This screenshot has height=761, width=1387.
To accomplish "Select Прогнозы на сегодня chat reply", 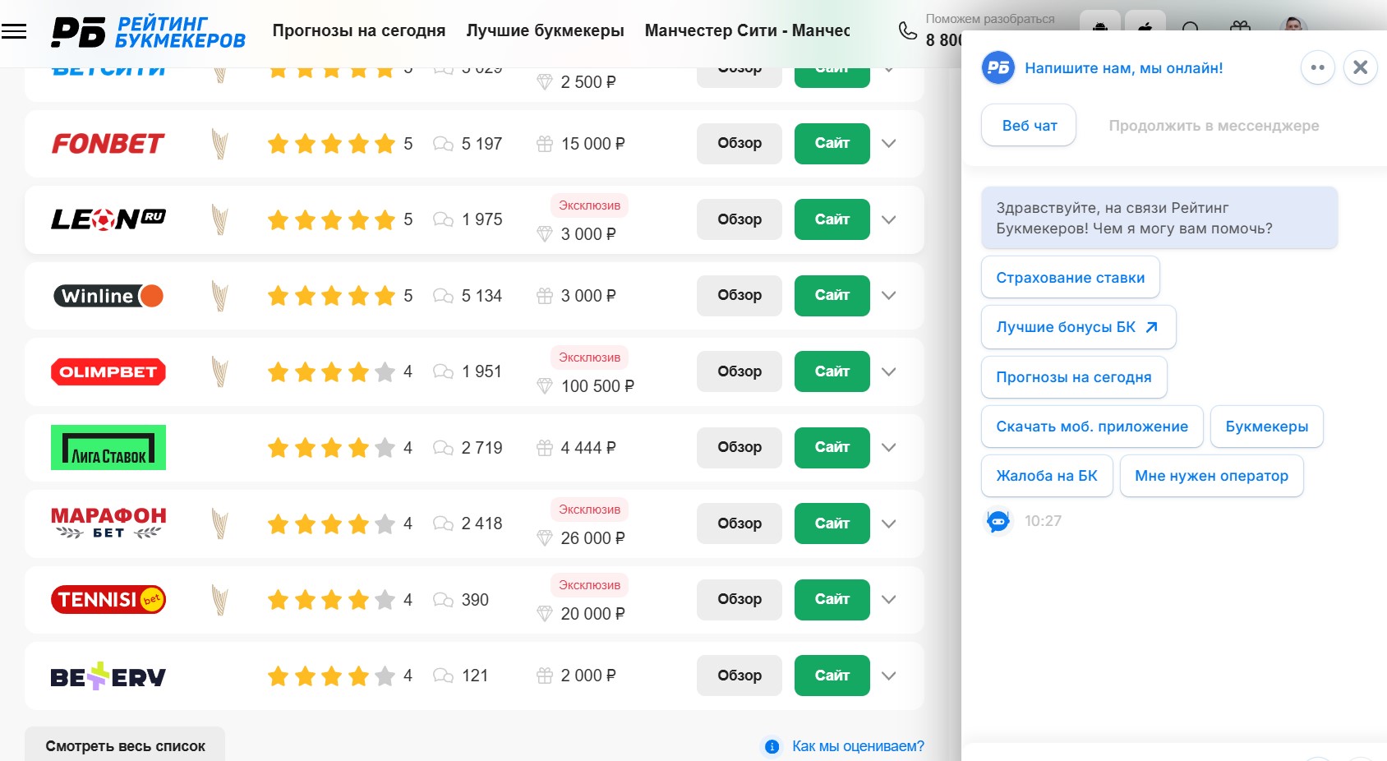I will pos(1074,377).
